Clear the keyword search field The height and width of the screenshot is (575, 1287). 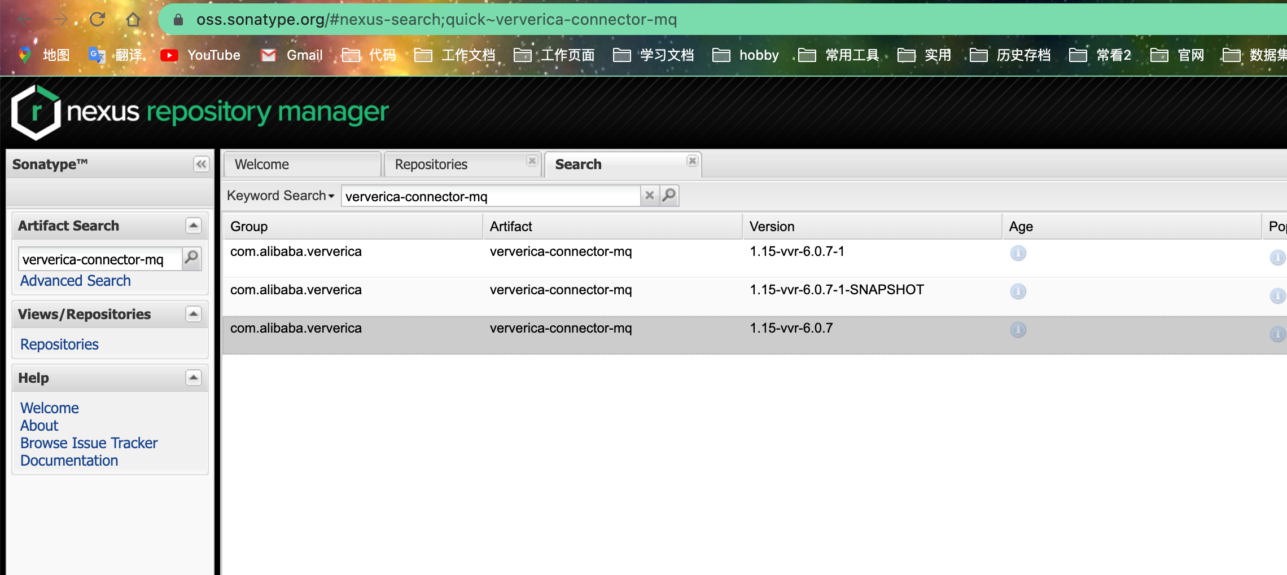[650, 196]
